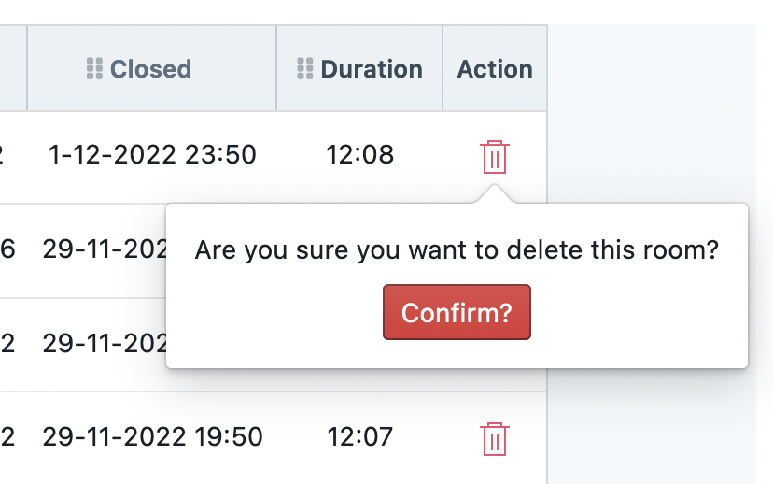The image size is (773, 484).
Task: Click the red Confirm? button
Action: point(457,312)
